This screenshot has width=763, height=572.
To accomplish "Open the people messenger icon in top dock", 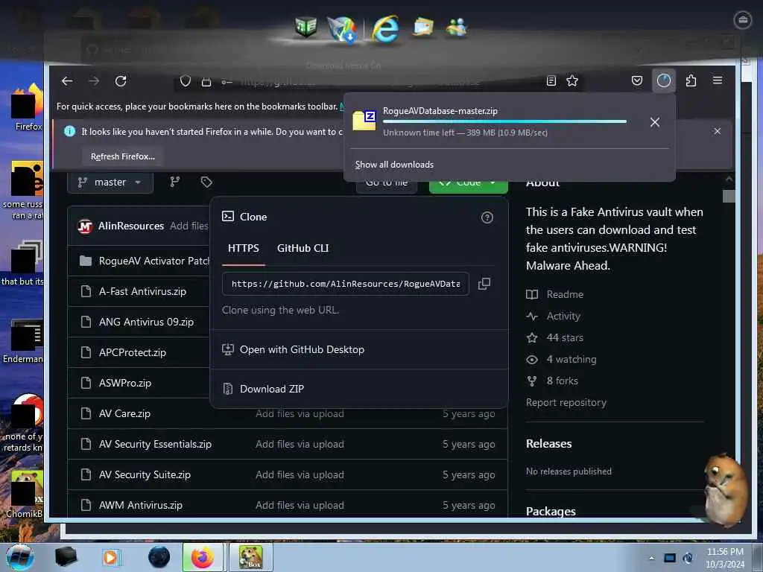I will pos(457,28).
